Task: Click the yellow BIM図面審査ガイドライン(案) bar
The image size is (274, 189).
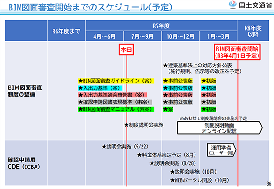Action: click(116, 81)
